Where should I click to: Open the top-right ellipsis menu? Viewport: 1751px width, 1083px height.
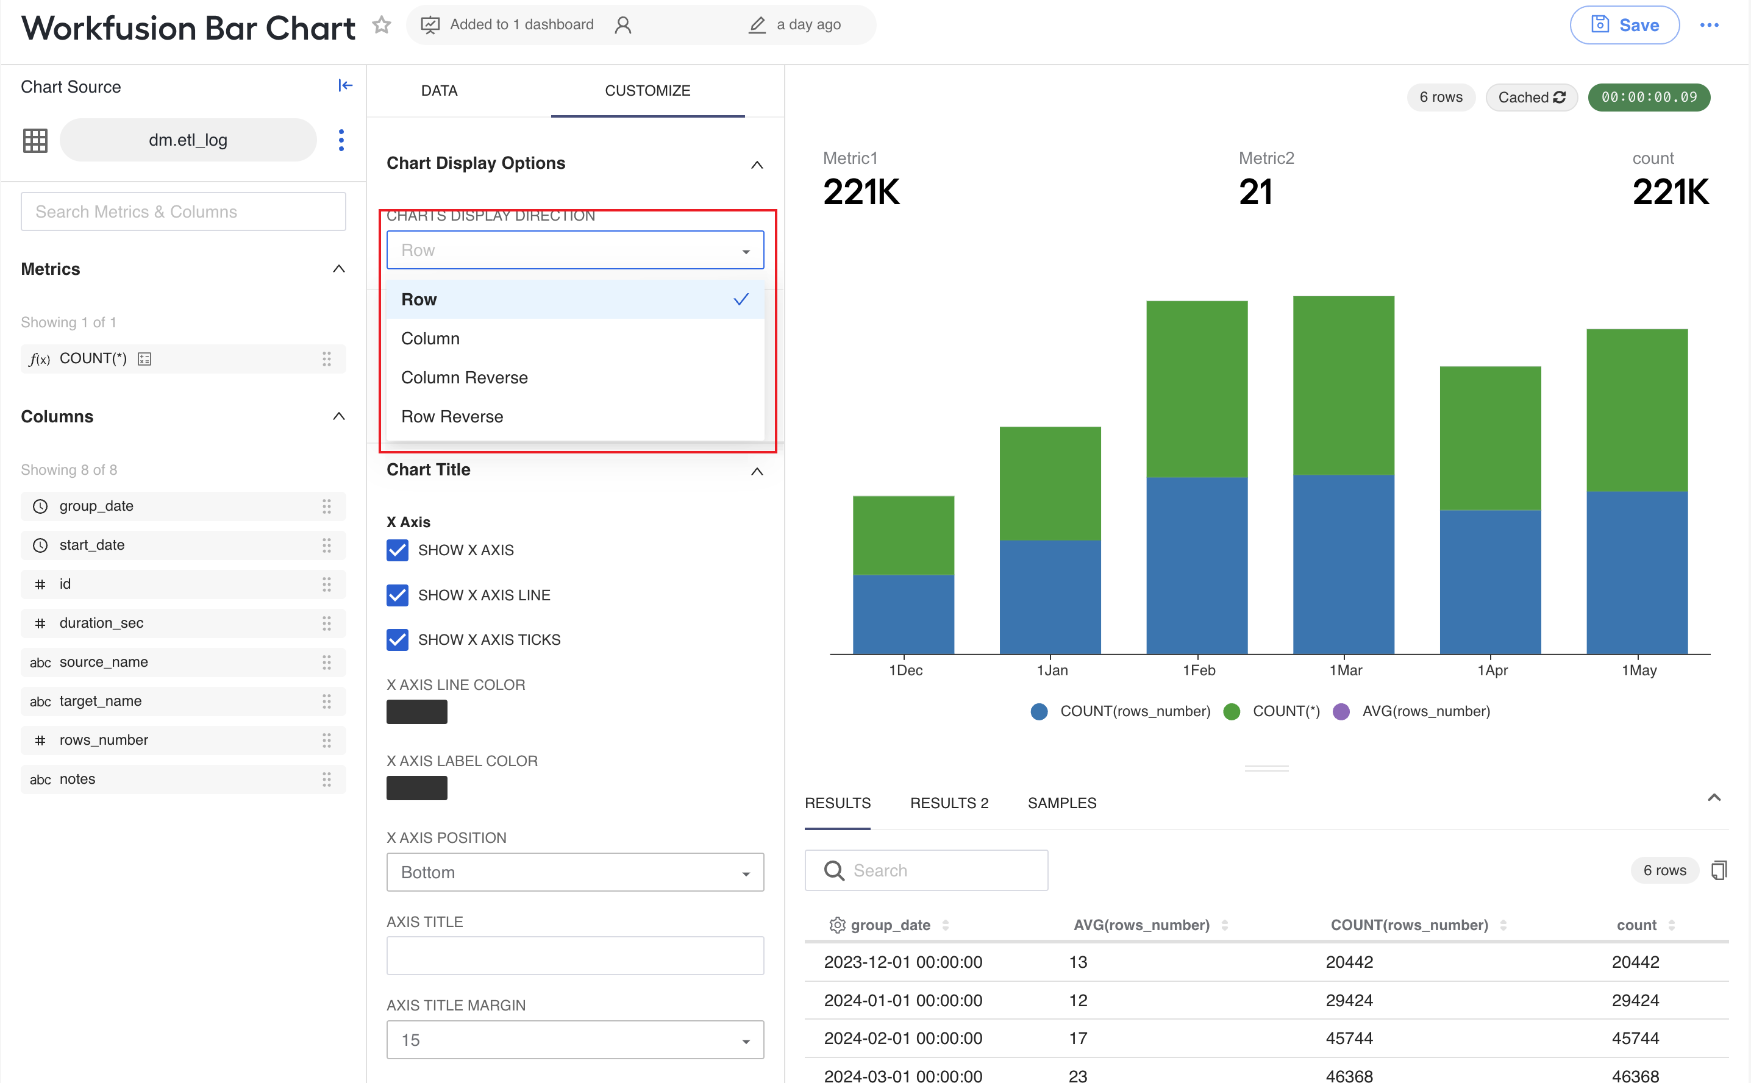[1709, 25]
